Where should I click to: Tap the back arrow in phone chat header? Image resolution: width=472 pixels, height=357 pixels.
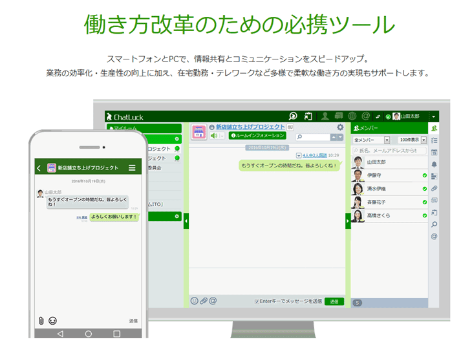tap(39, 168)
